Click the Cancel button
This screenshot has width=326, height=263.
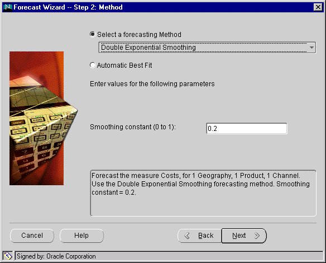point(32,236)
